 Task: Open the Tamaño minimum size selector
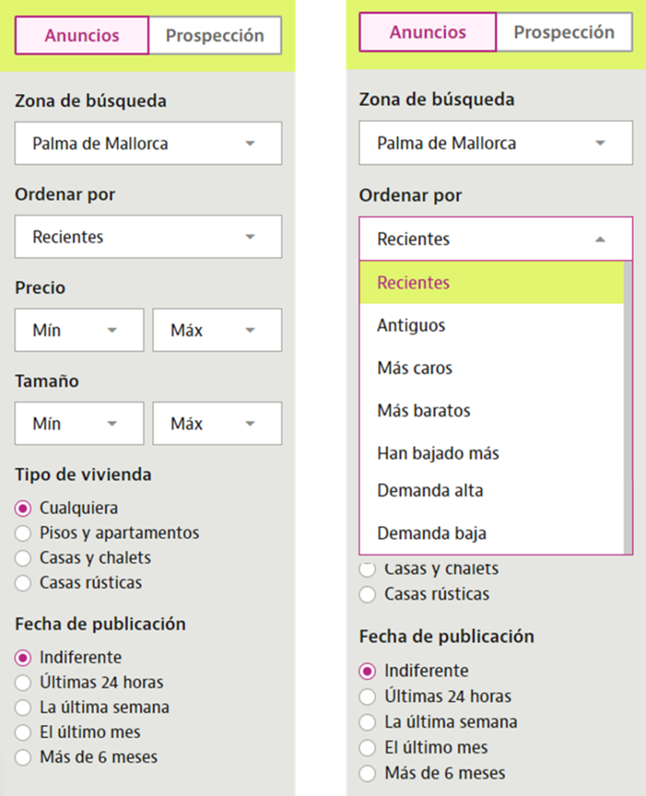coord(79,423)
